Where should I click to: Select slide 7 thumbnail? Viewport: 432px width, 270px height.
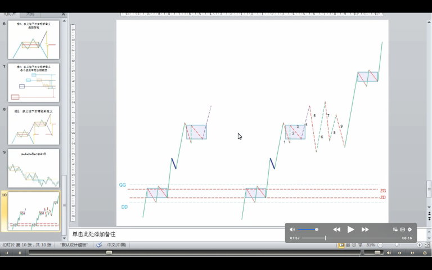[x=34, y=82]
